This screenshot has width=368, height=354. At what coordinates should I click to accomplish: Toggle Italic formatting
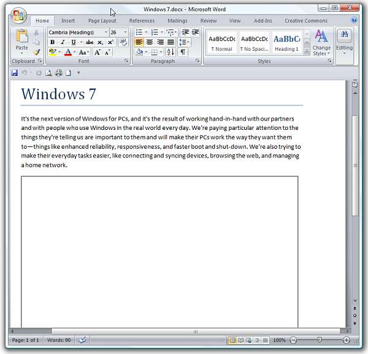click(63, 42)
